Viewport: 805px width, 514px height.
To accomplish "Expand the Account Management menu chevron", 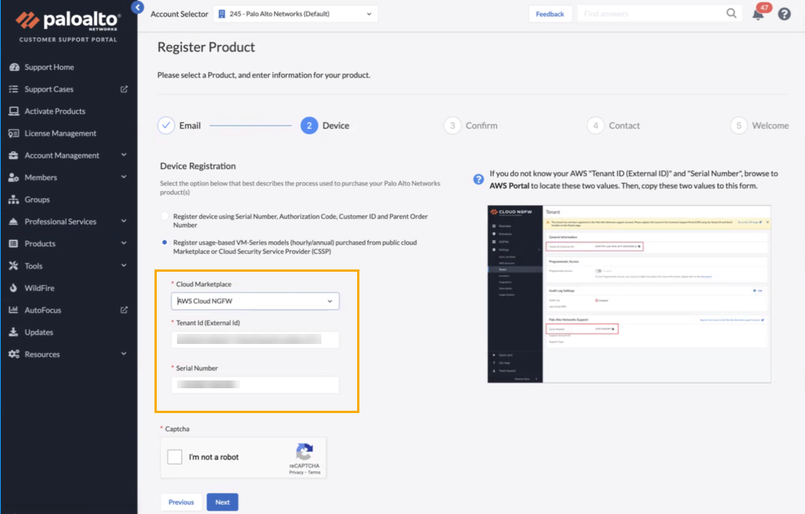I will pyautogui.click(x=123, y=155).
